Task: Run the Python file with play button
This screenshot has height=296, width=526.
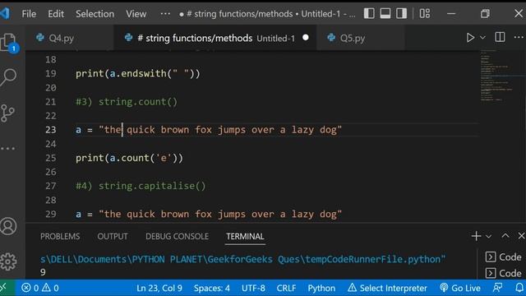Action: (x=470, y=38)
